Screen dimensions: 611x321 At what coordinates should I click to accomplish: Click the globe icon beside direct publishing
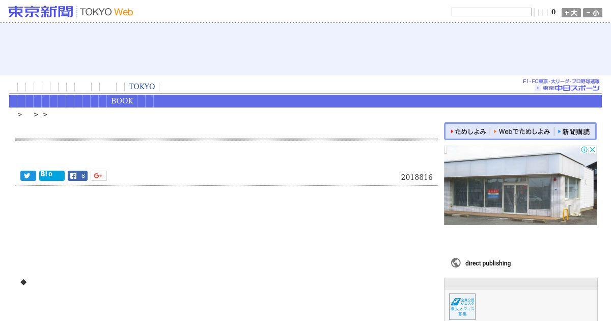[x=456, y=263]
